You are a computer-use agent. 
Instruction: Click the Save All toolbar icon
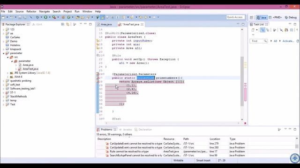point(25,17)
